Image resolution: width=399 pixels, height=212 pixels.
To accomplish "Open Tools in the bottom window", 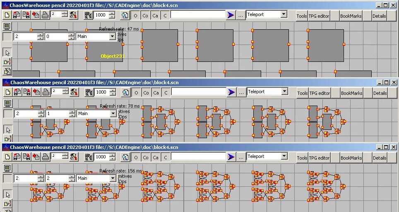I will pos(302,158).
